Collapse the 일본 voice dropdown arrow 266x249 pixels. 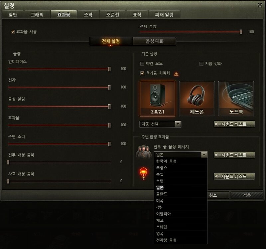click(204, 155)
